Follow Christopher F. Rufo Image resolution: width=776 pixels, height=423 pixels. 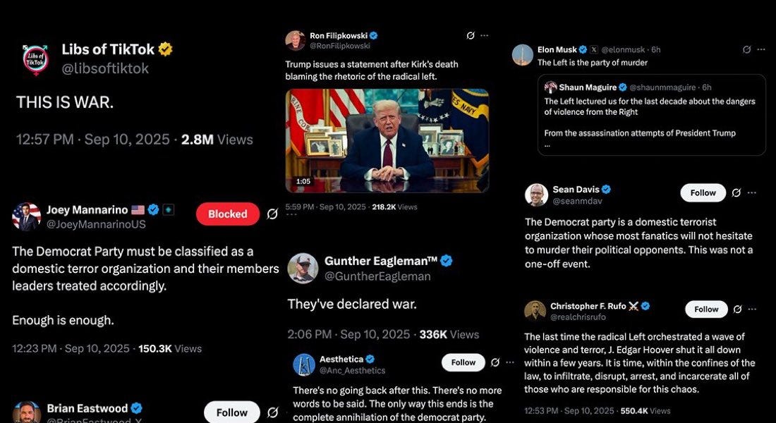[x=706, y=309]
